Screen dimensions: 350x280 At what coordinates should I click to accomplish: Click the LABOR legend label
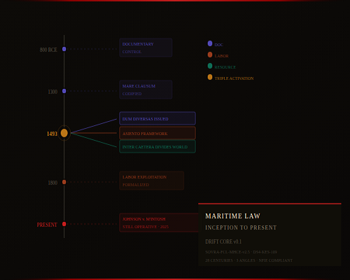click(x=222, y=56)
